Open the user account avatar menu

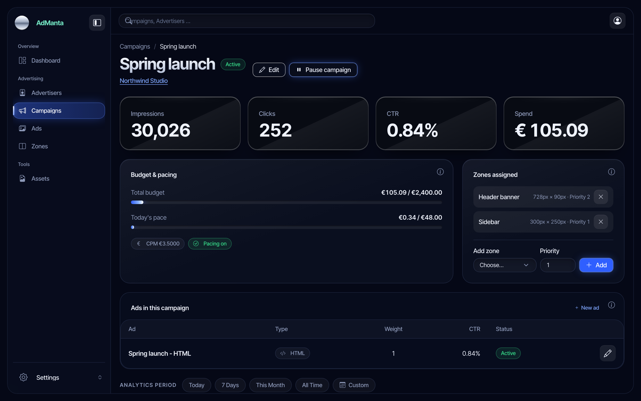[x=617, y=21]
